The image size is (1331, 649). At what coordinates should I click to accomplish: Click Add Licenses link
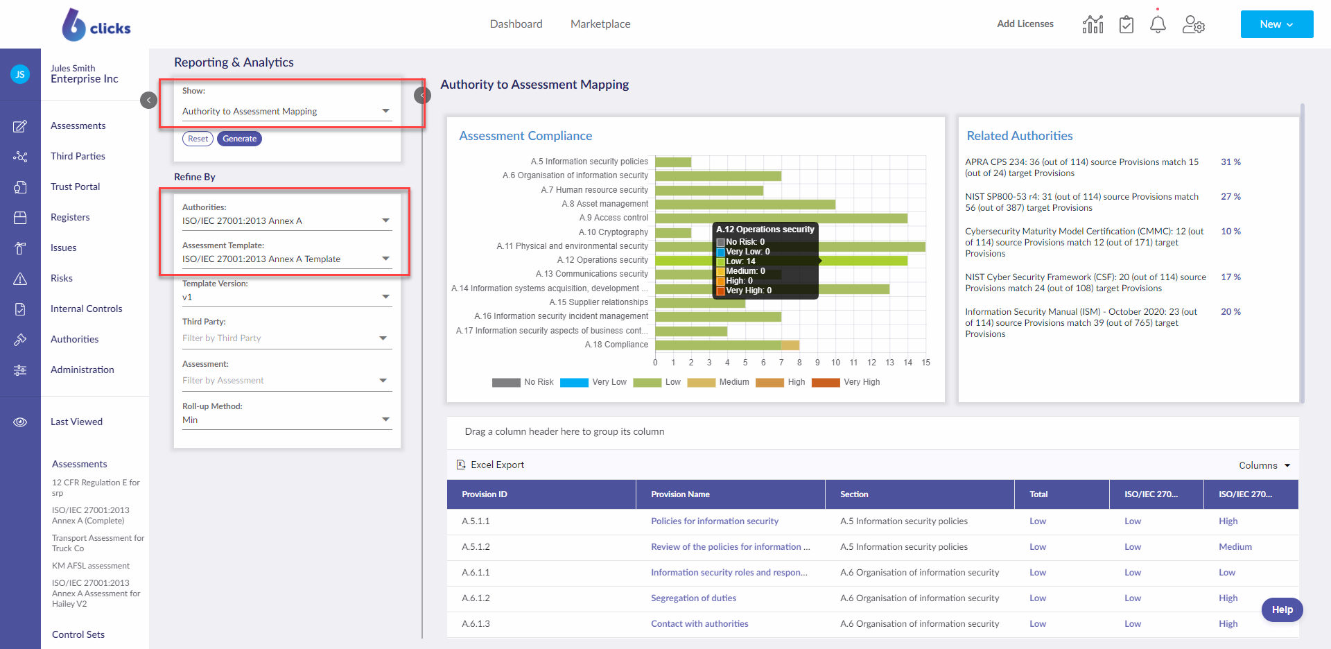1025,24
